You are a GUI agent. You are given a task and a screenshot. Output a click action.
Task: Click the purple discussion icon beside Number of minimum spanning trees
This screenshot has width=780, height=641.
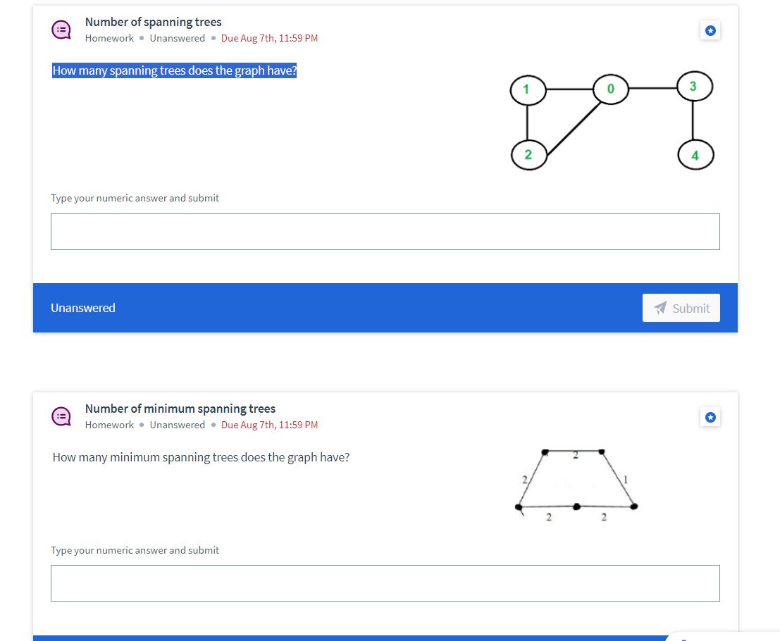click(x=61, y=416)
